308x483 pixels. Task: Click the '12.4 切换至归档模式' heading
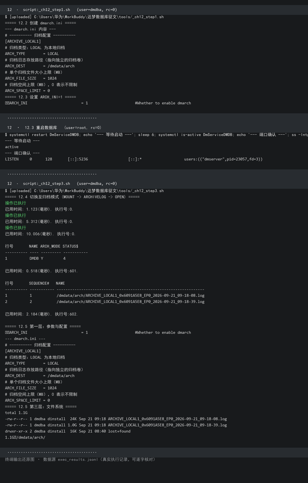72,197
